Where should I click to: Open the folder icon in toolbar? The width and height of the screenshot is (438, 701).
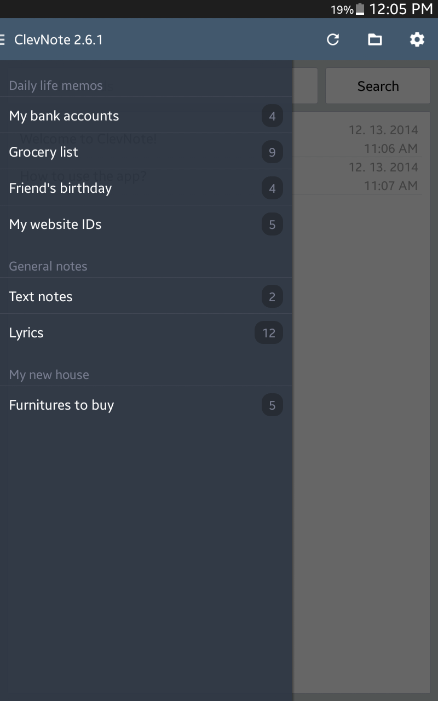(375, 39)
